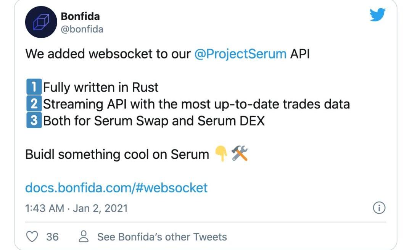
Task: Click the Twitter bird logo
Action: pyautogui.click(x=378, y=15)
